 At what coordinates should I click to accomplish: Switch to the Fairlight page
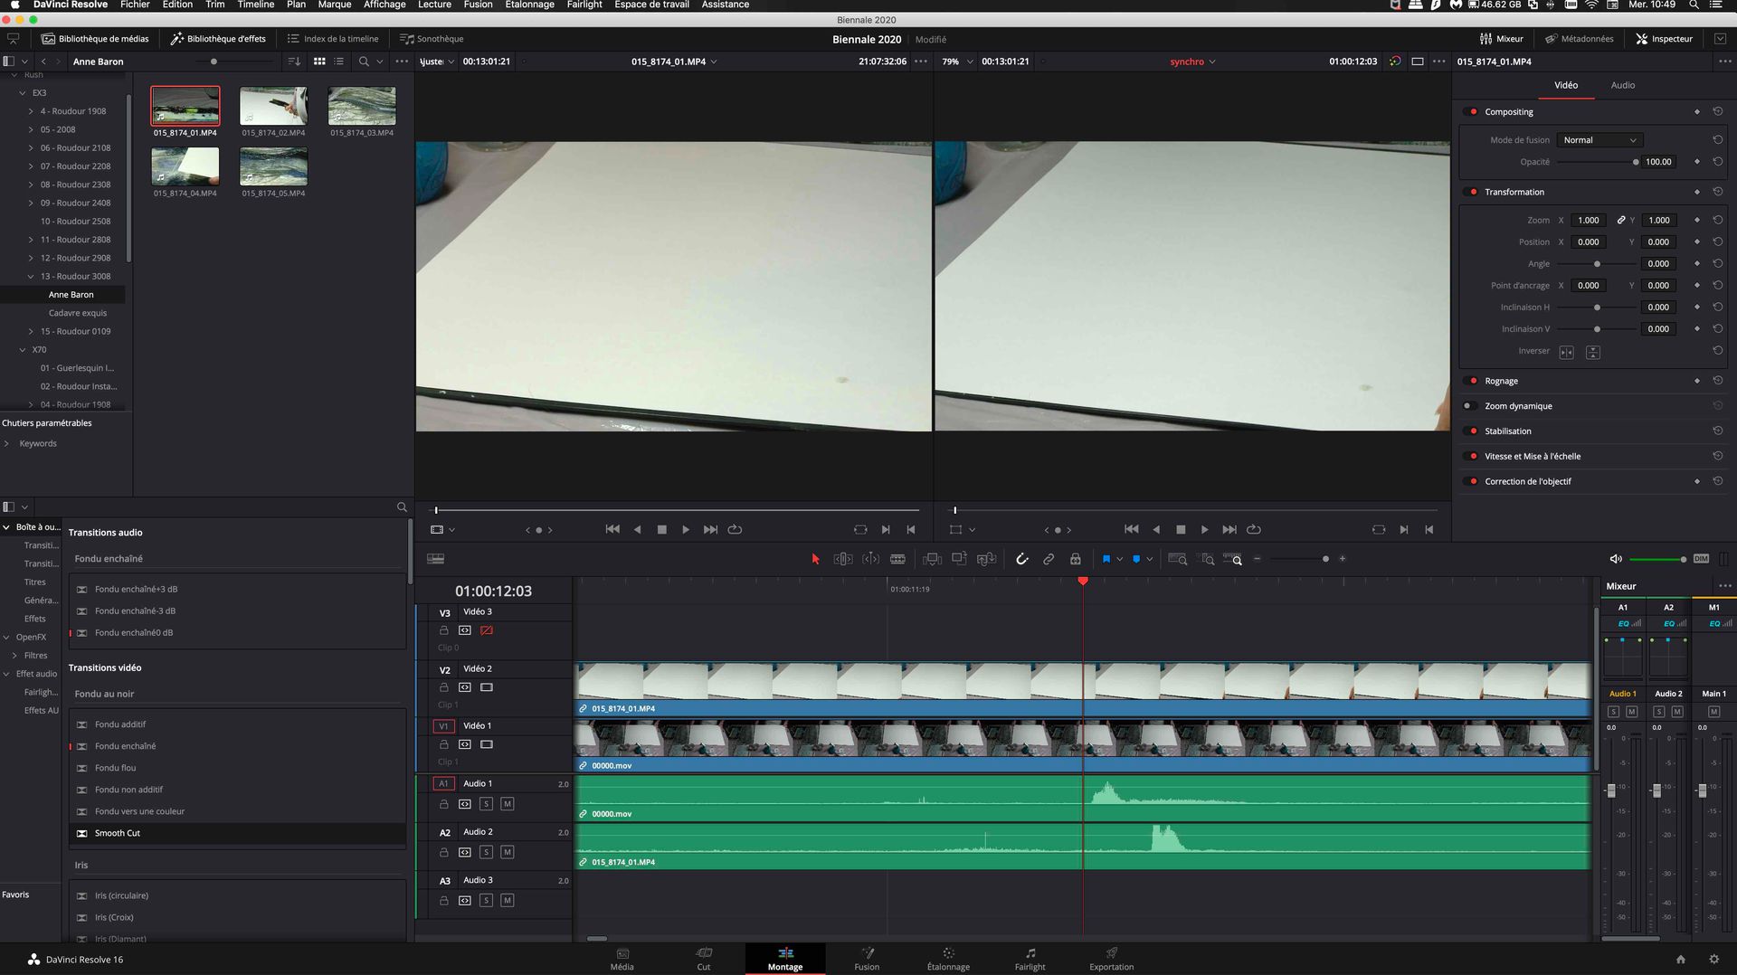(x=1030, y=959)
